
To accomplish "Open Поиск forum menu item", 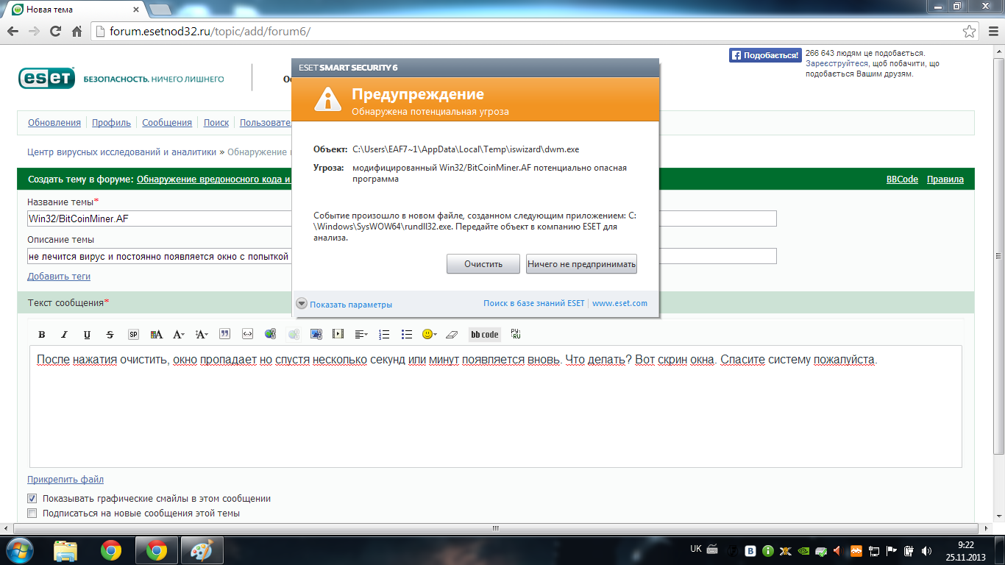I will point(216,123).
